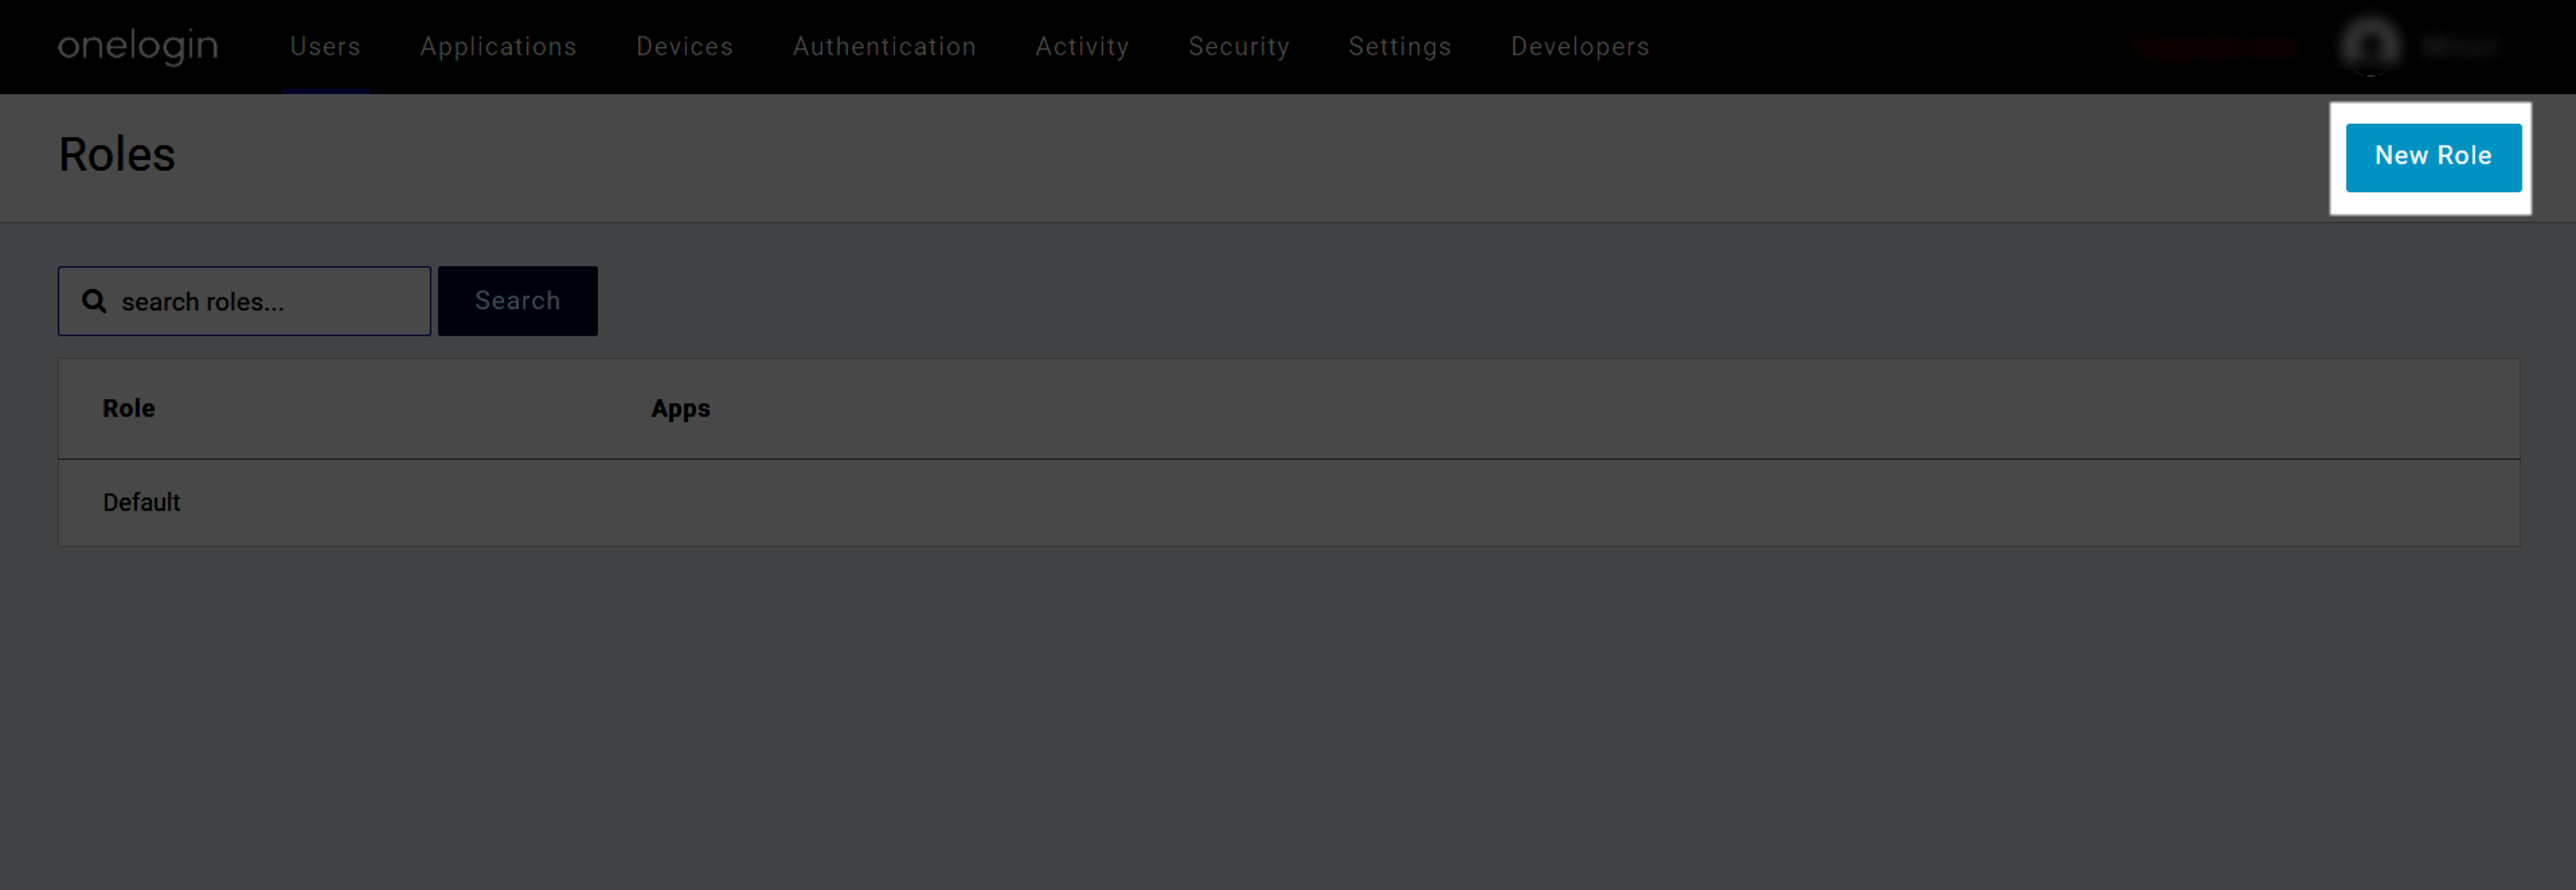Click the magnifier icon in the search box
This screenshot has width=2576, height=890.
coord(94,301)
